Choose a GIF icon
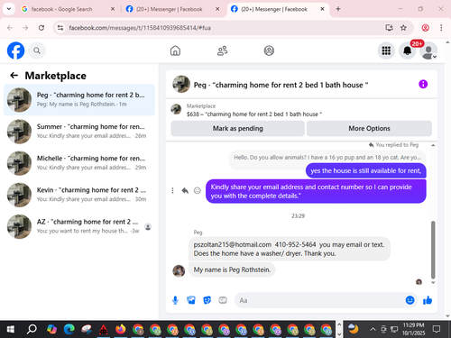 223,300
